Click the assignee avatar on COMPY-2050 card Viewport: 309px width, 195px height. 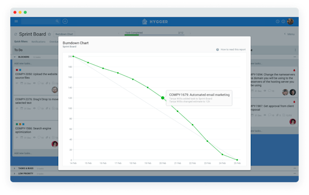[x=55, y=90]
